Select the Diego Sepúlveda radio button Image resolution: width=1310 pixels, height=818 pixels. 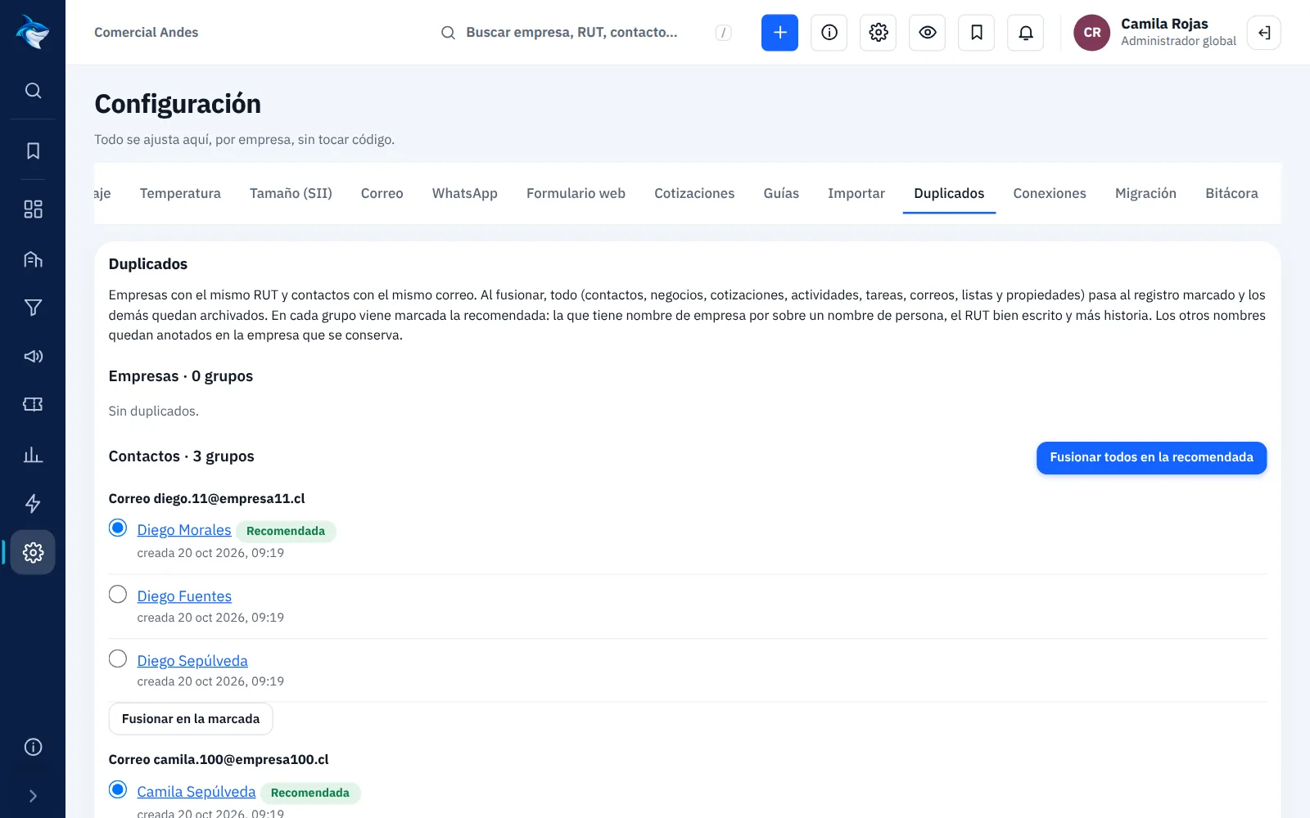[x=118, y=659]
